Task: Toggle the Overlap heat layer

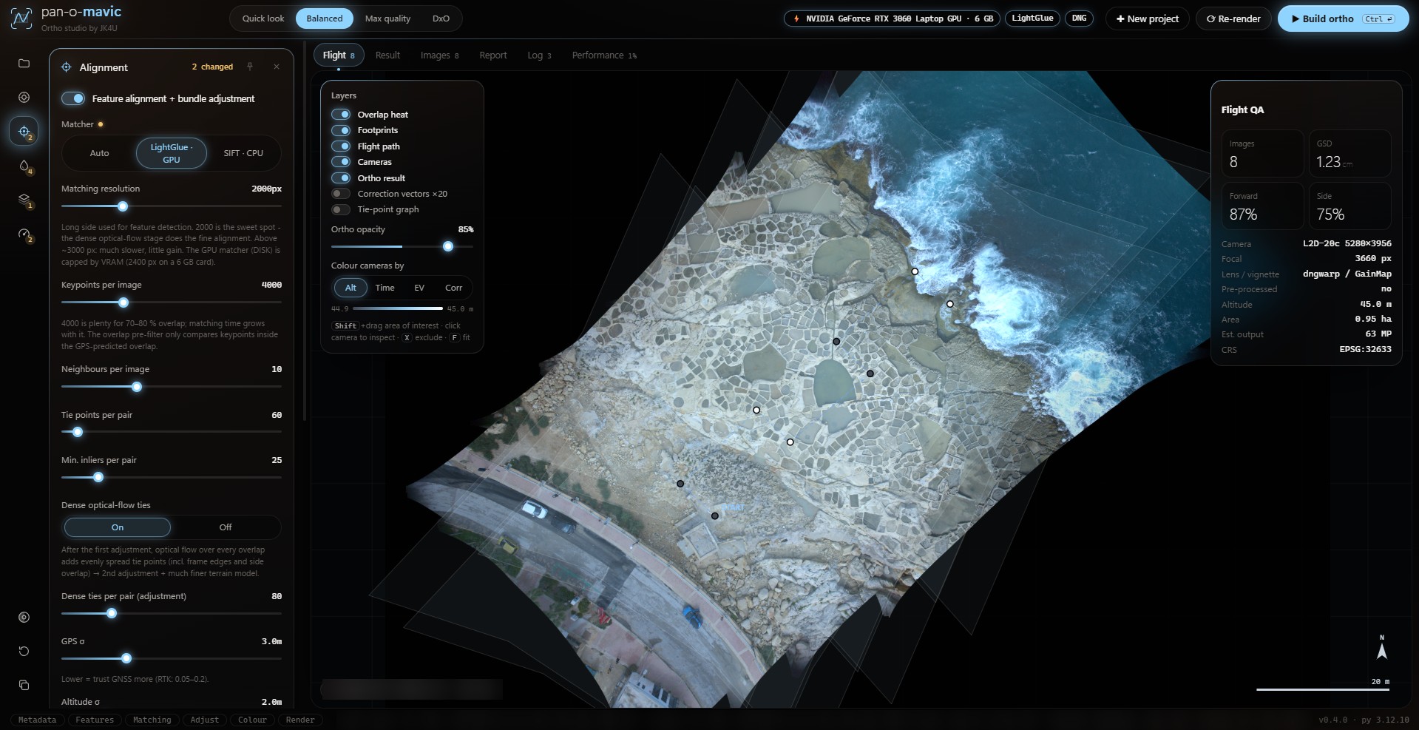Action: coord(341,114)
